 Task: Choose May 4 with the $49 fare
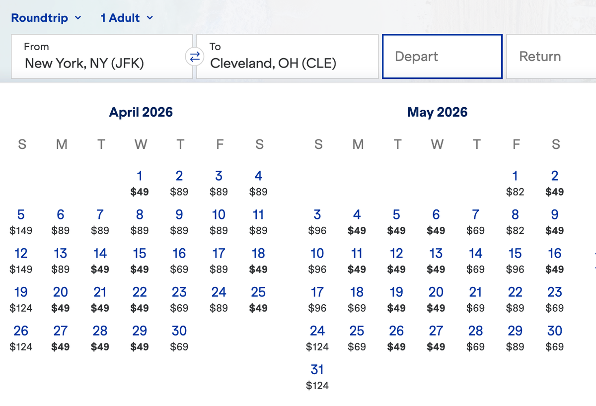(357, 221)
